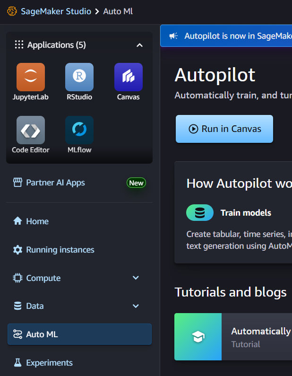
Task: Open the JupyterLab application
Action: pos(31,77)
